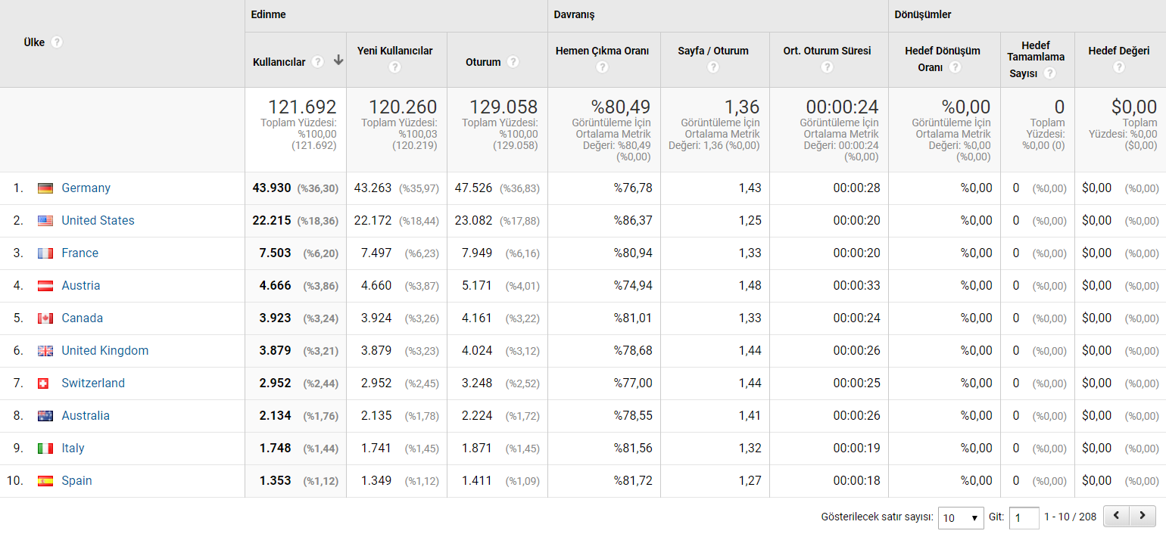Viewport: 1166px width, 537px height.
Task: Click help icon beside Hedef Tamamlama Sayısı
Action: (x=1049, y=73)
